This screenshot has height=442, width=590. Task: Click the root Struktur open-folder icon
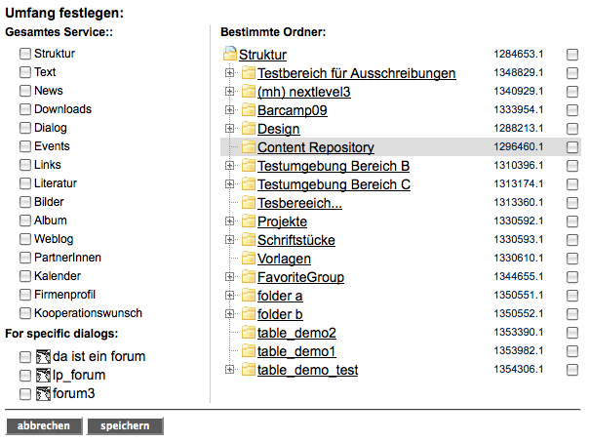coord(230,55)
